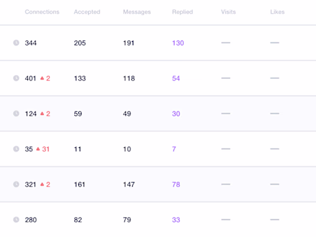Sort by the Replied column header
Image resolution: width=316 pixels, height=237 pixels.
183,12
